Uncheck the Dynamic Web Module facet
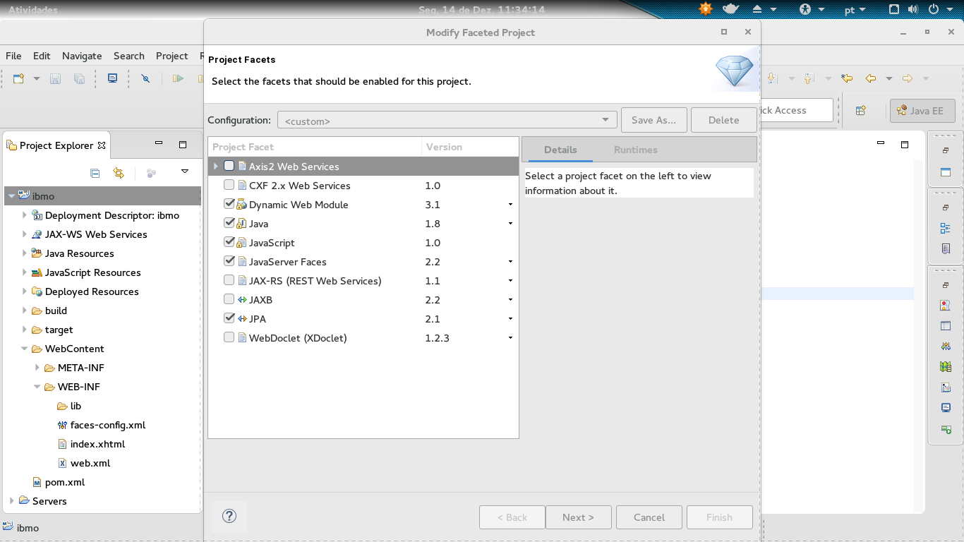 229,205
